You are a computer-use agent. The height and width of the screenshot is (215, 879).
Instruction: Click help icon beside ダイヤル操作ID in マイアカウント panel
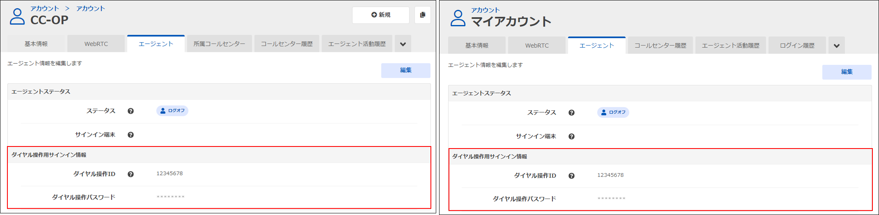click(x=571, y=176)
